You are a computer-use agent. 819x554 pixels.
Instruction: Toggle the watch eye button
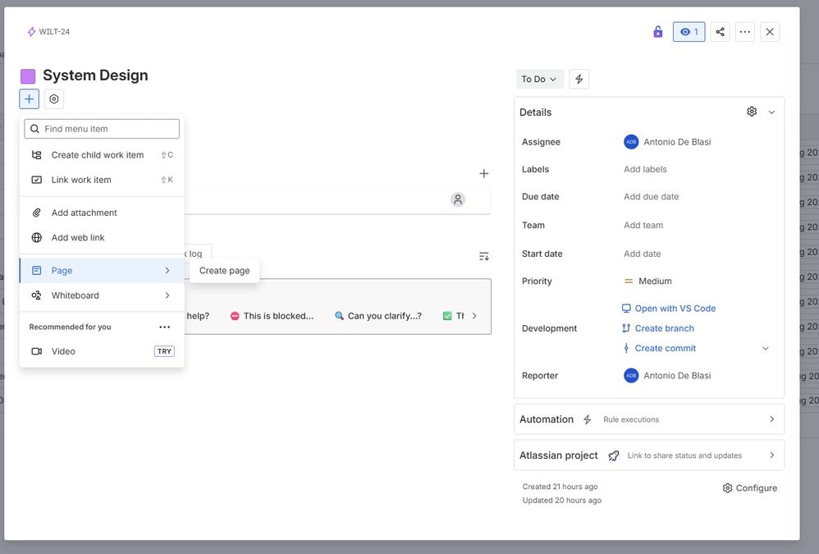pos(689,32)
